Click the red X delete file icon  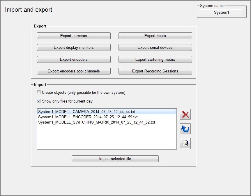tap(185, 114)
